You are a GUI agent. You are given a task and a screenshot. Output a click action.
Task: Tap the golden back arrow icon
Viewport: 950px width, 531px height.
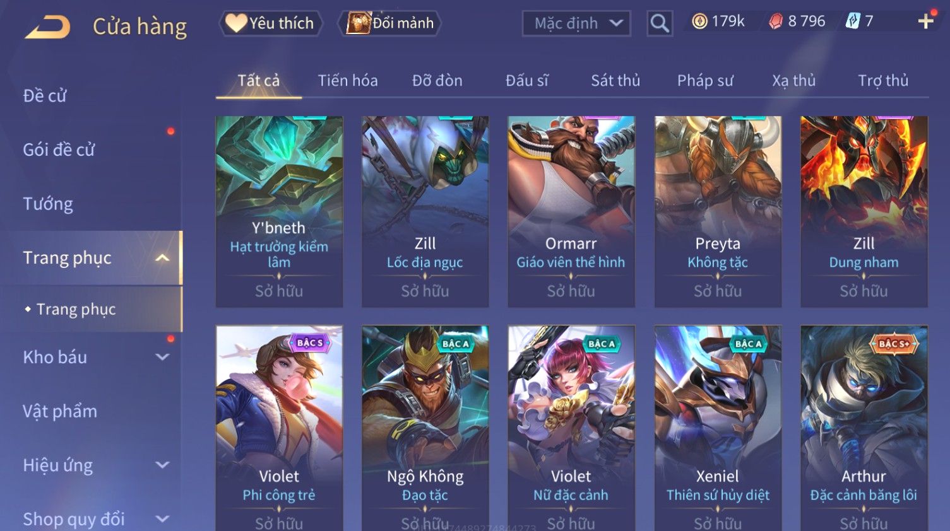(x=47, y=27)
